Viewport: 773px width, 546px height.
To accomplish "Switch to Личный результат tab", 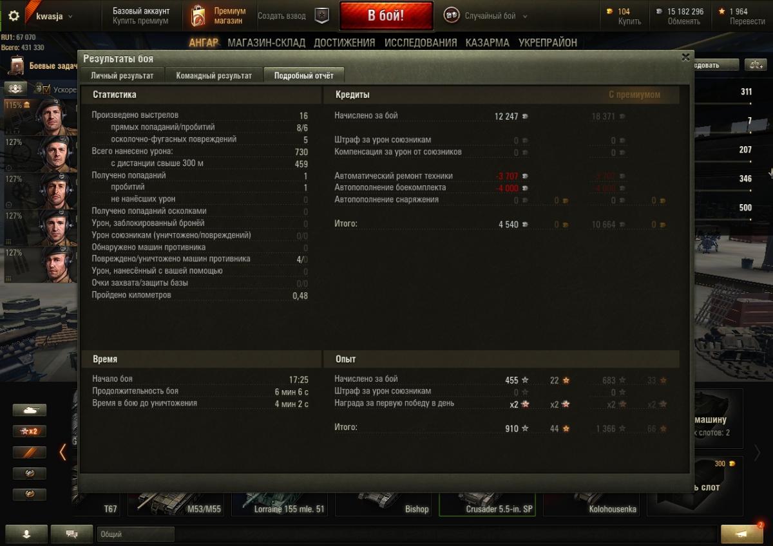I will [x=122, y=75].
